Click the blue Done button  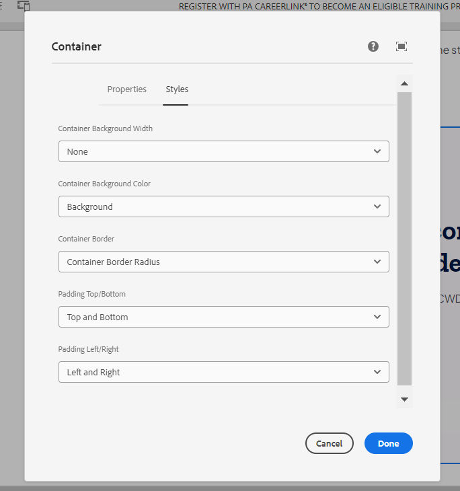(x=388, y=443)
